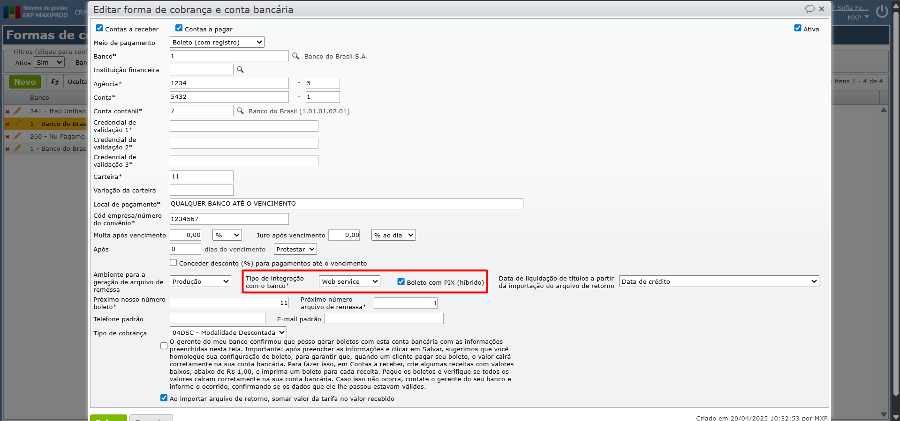Click the E-mail padrão input field
Viewport: 900px width, 421px height.
point(384,318)
